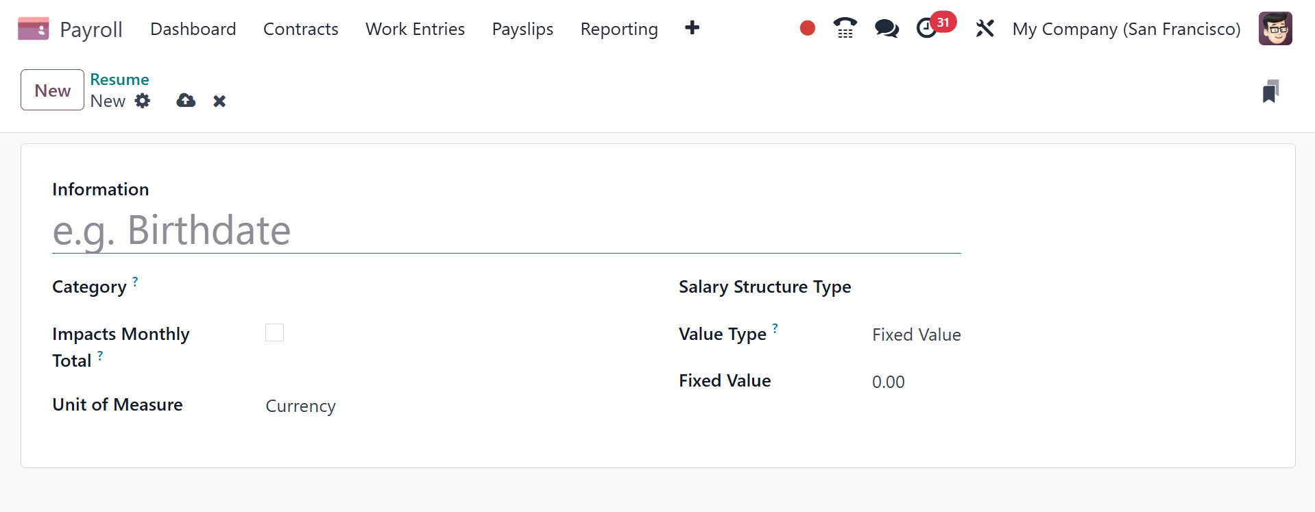The image size is (1315, 512).
Task: Open the developer tools wrench icon
Action: pyautogui.click(x=985, y=28)
